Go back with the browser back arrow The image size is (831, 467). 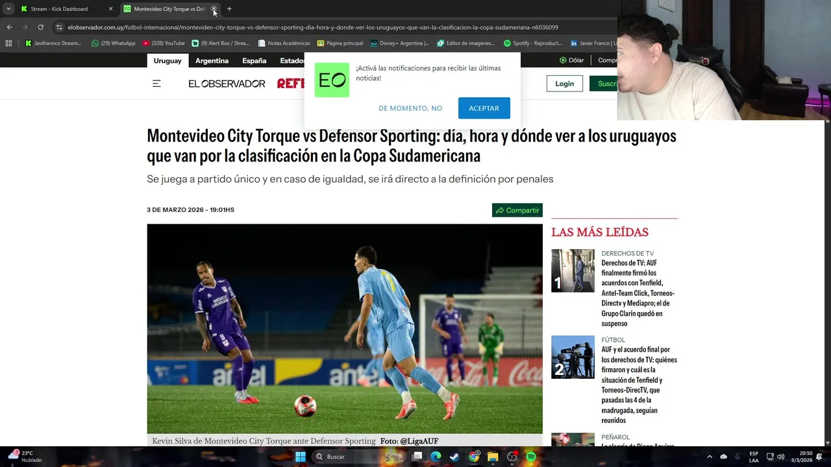[9, 27]
